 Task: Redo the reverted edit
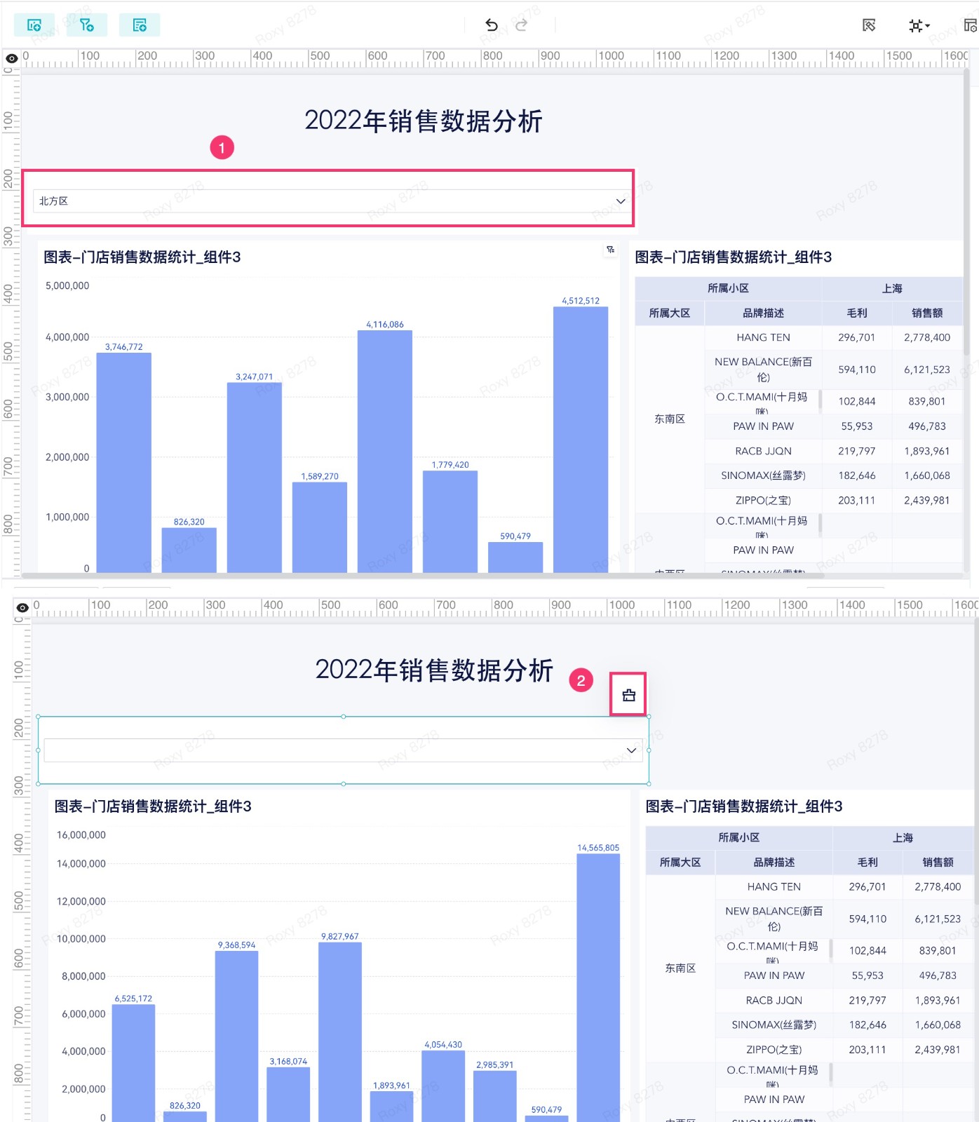(521, 25)
